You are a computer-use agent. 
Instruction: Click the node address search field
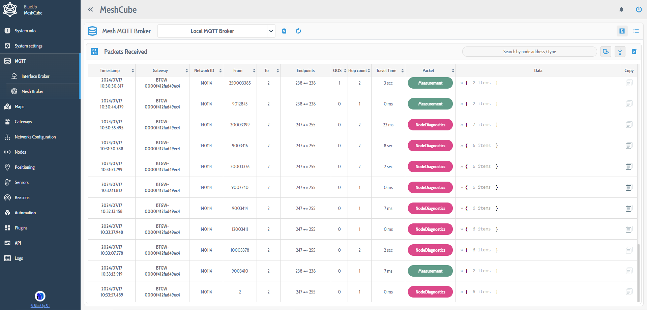click(529, 52)
